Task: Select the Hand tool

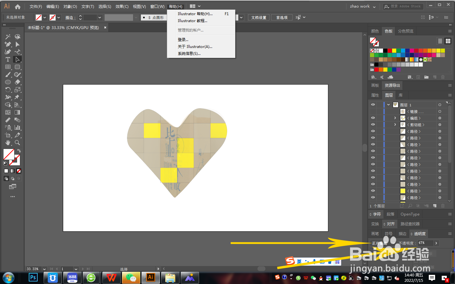Action: click(x=8, y=143)
